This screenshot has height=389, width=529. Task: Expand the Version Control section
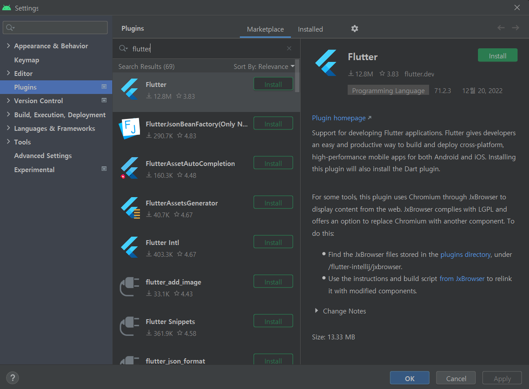pyautogui.click(x=8, y=101)
